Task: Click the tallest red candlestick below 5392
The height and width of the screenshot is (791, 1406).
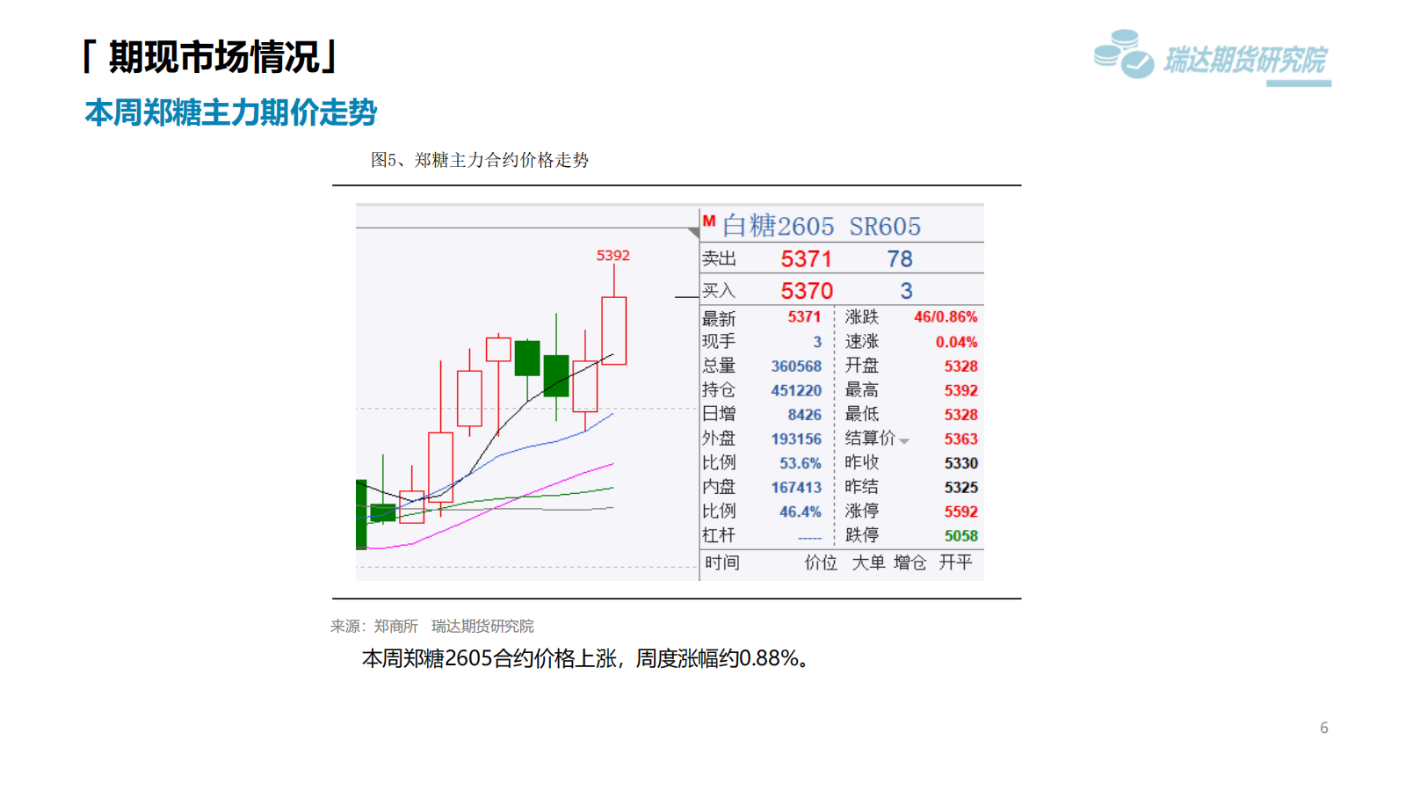Action: [x=613, y=330]
